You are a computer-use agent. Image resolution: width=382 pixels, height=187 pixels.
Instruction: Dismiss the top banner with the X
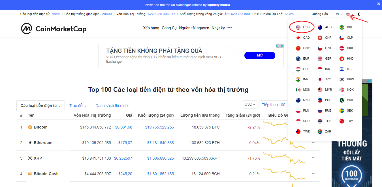click(x=378, y=4)
